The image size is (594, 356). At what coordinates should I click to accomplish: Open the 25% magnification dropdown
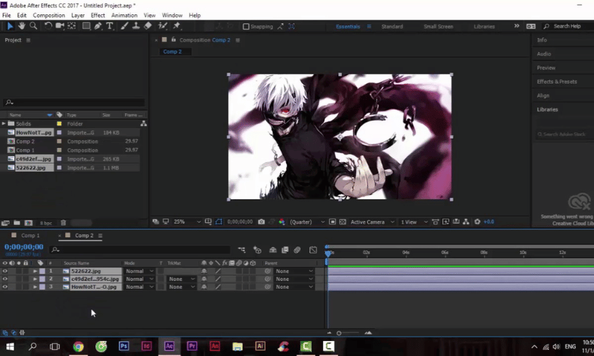pyautogui.click(x=187, y=222)
